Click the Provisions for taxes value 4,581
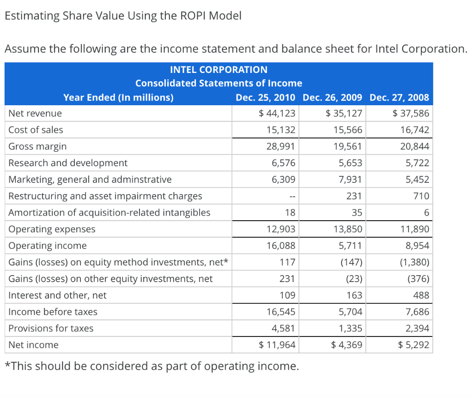 coord(283,328)
